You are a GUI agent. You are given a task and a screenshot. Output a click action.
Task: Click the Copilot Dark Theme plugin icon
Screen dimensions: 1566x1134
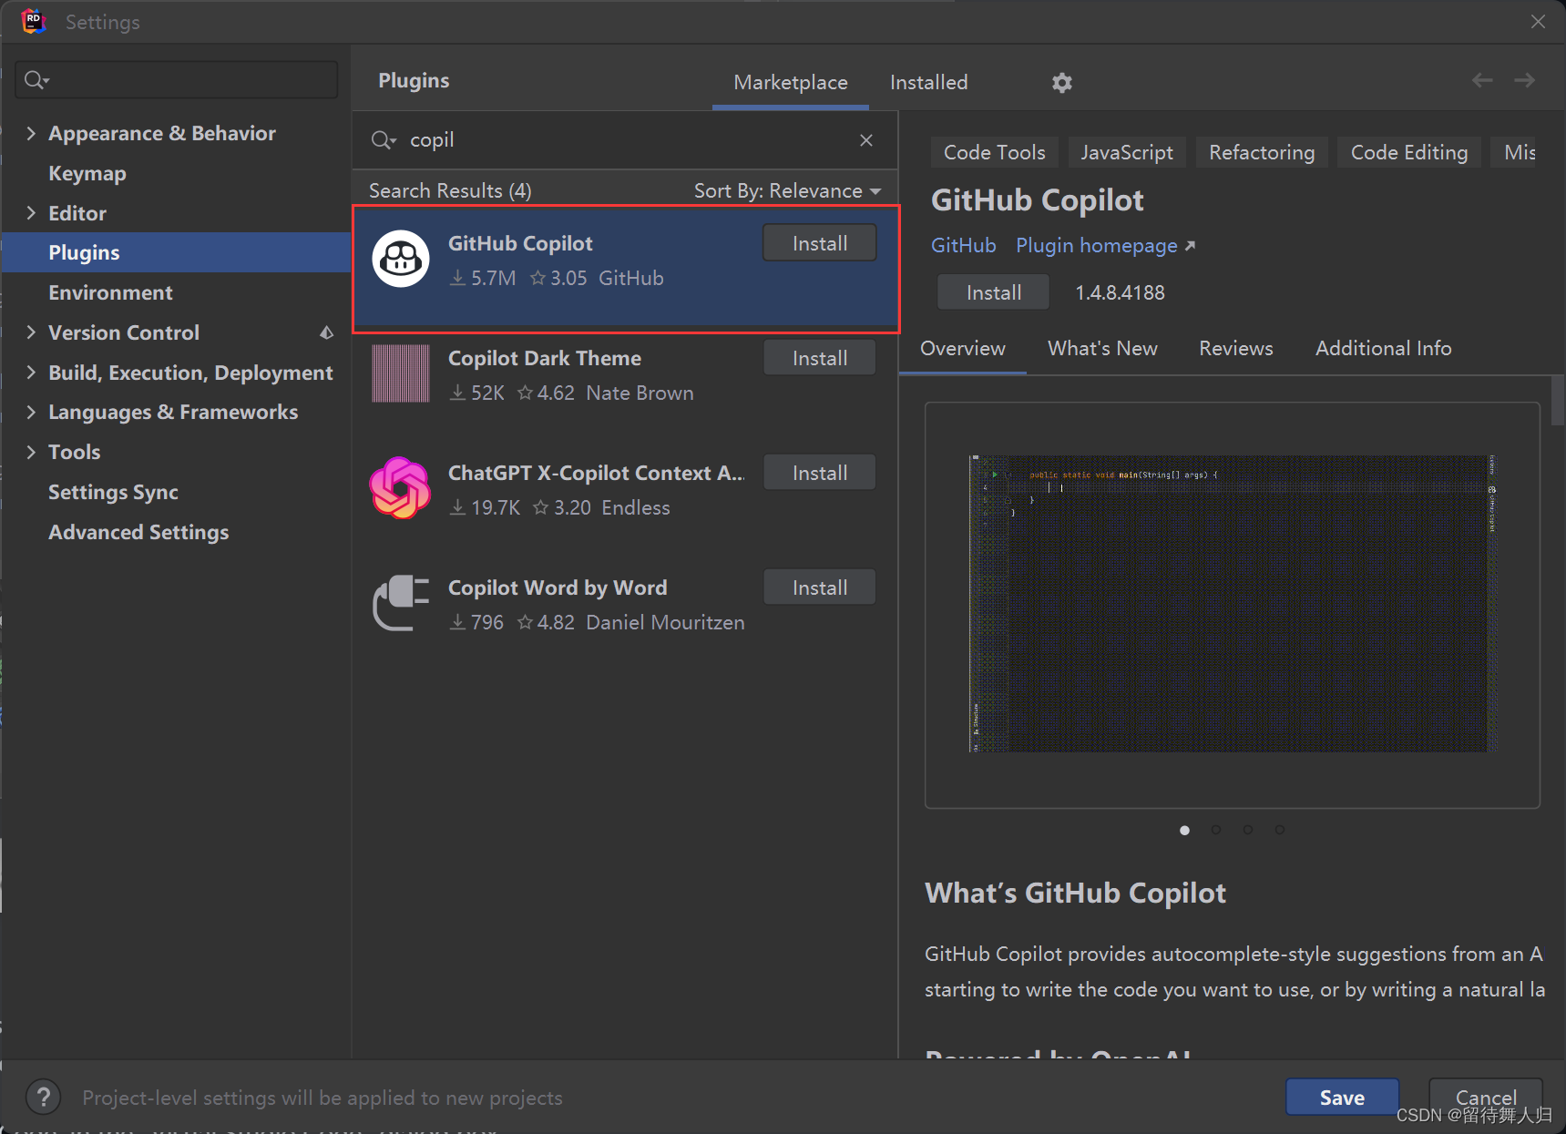401,373
